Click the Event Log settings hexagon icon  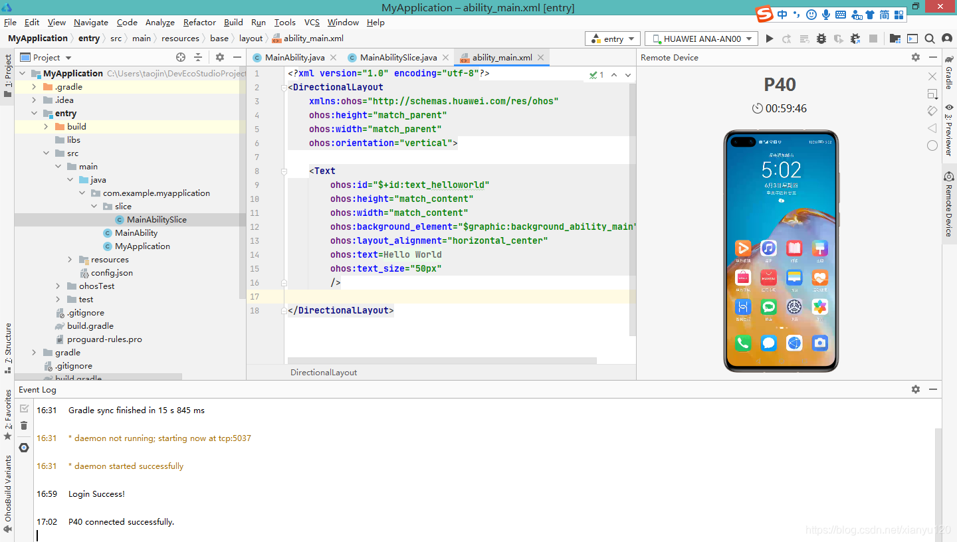24,448
